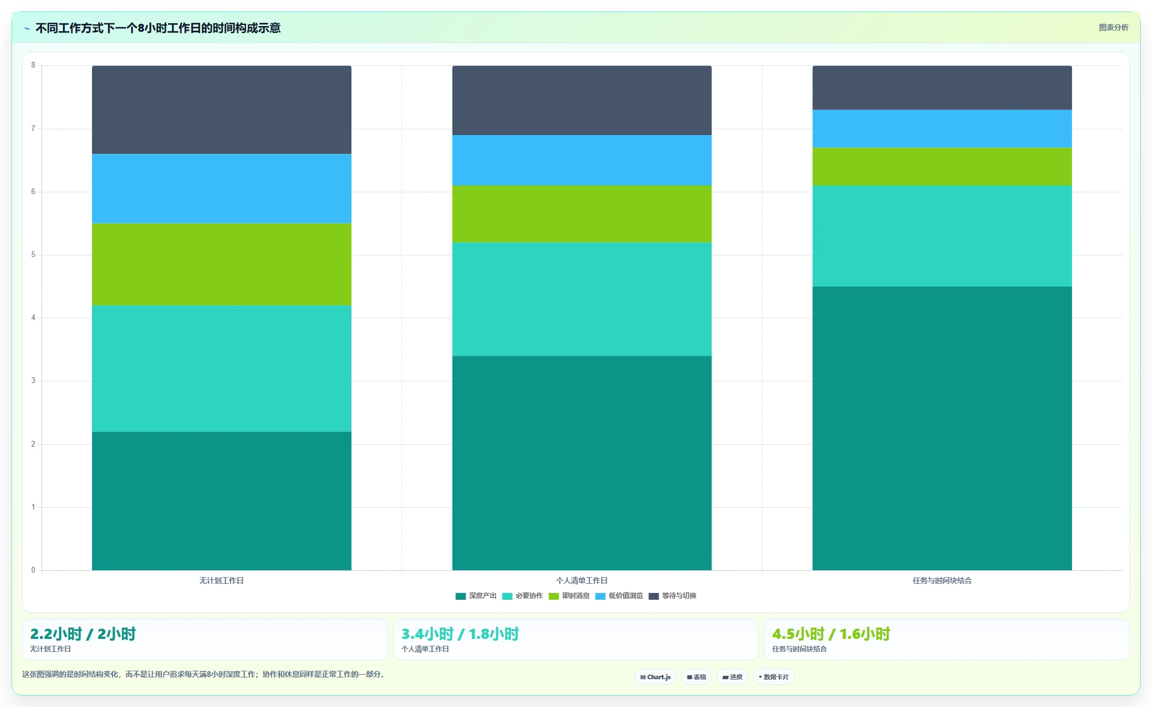Click the 无计划工作日 x-axis label
This screenshot has width=1152, height=707.
point(221,580)
